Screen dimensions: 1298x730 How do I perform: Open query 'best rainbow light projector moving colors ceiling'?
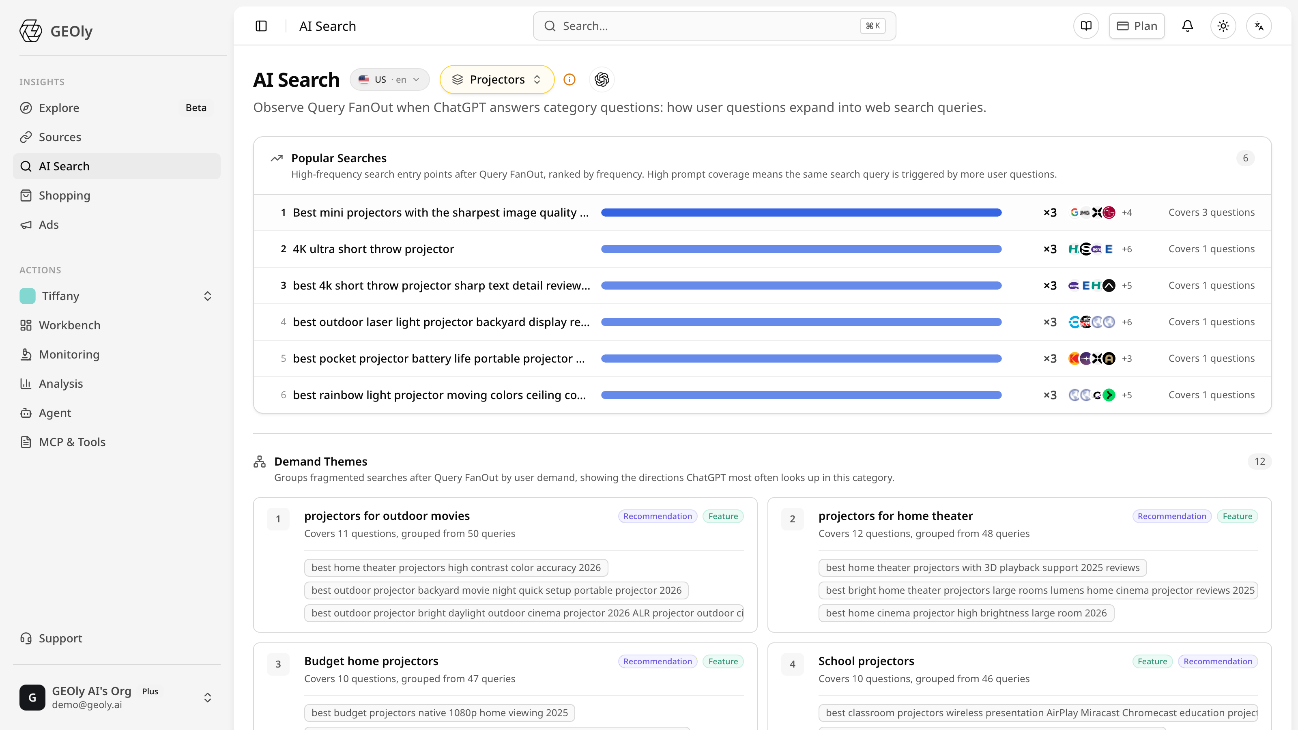point(439,395)
